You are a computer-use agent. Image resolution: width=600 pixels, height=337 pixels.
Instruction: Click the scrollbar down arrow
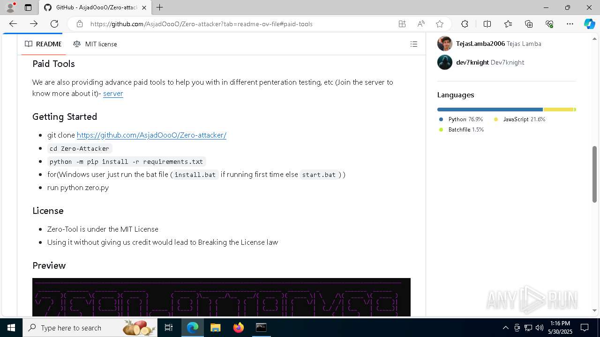[x=594, y=310]
